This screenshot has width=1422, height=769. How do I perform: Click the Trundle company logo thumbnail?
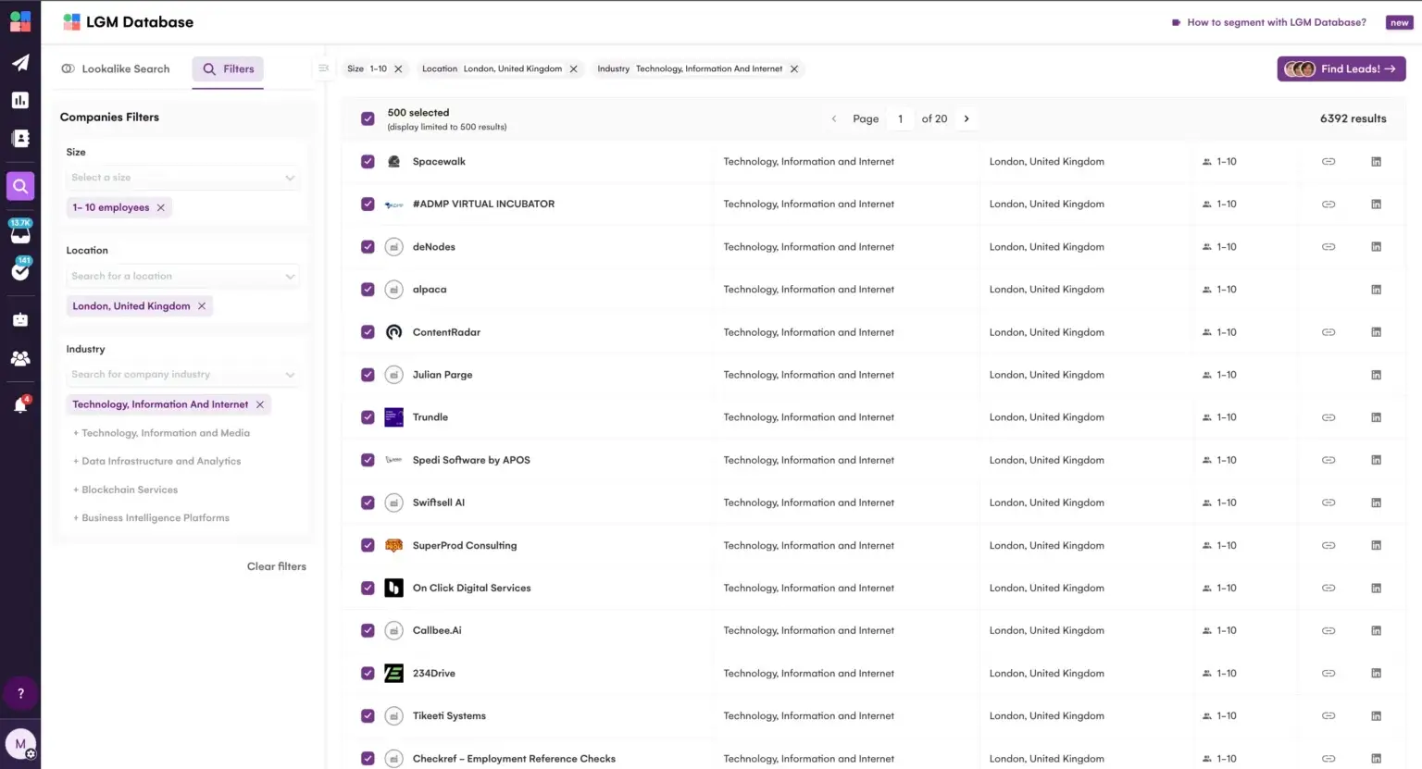[x=393, y=417]
